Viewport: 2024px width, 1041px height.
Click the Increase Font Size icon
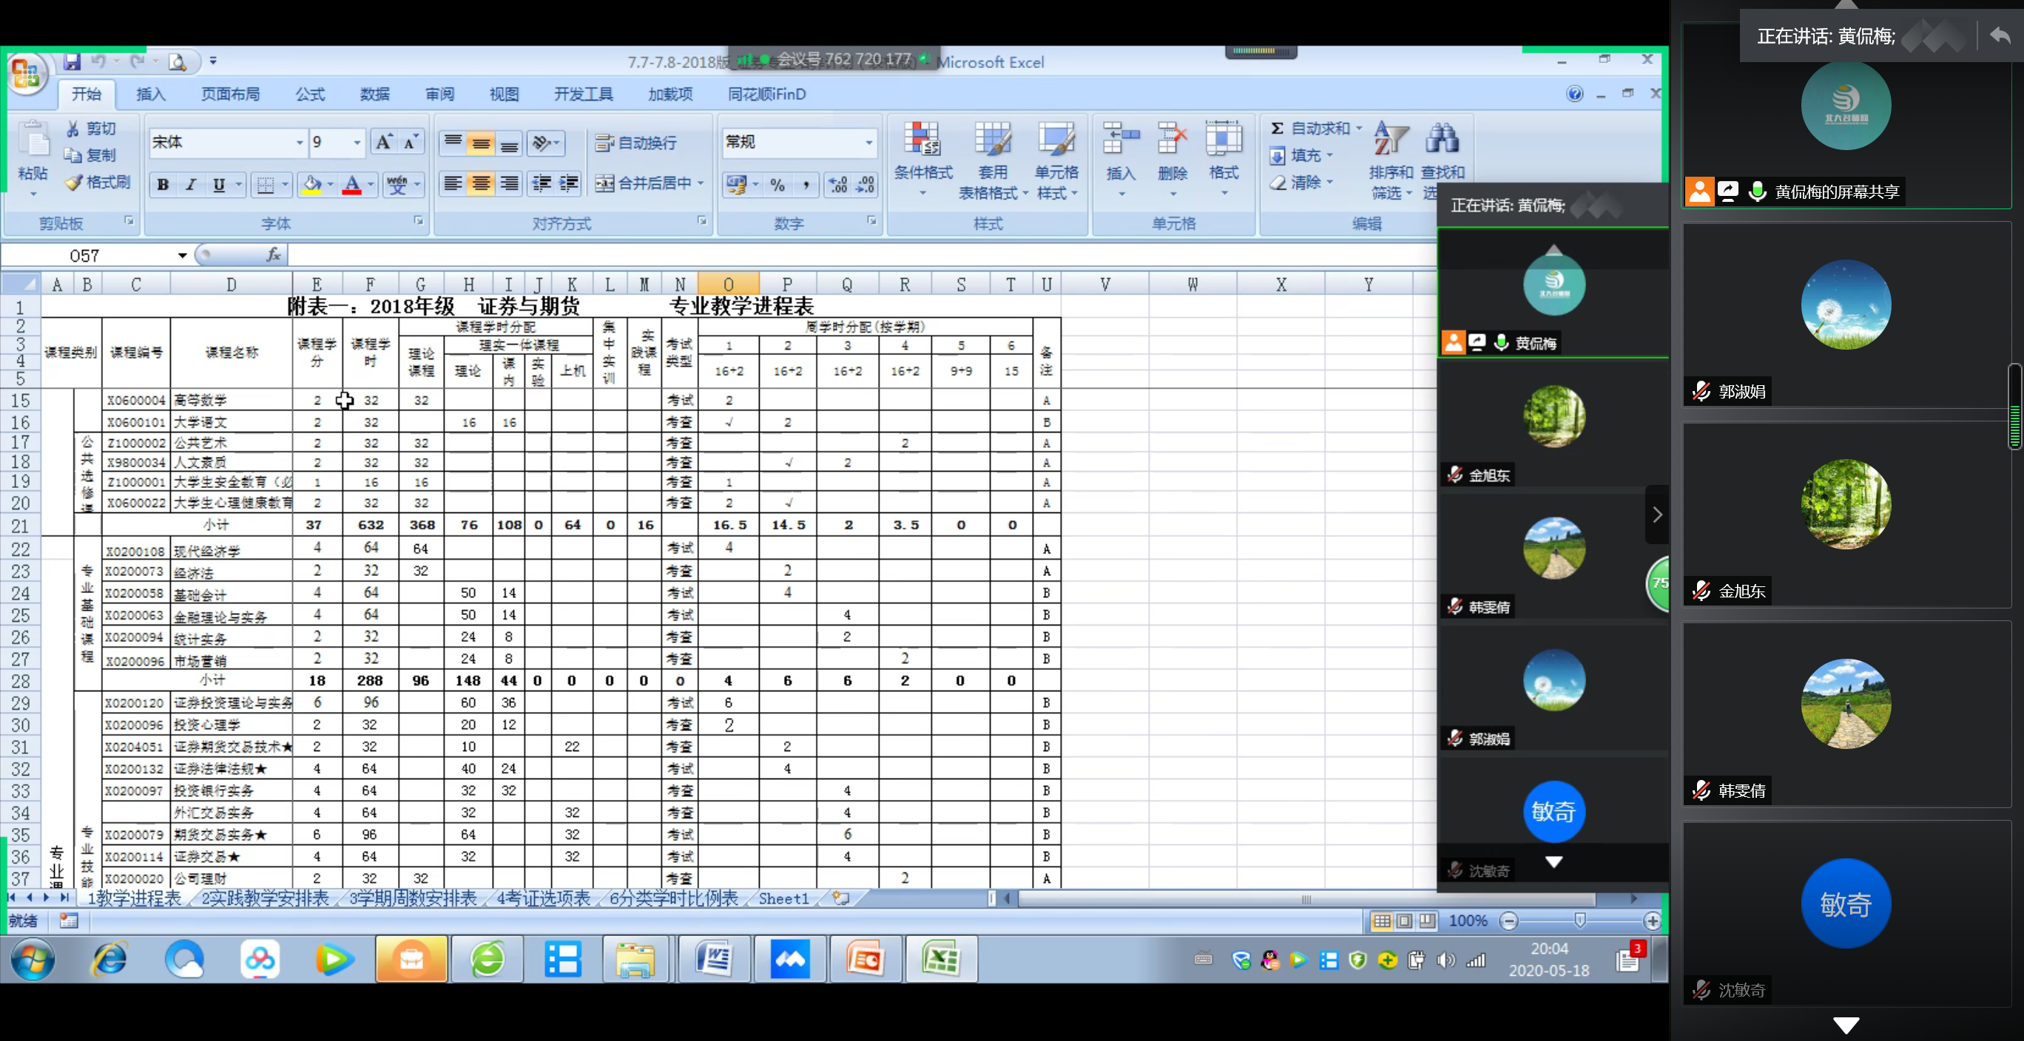click(383, 142)
